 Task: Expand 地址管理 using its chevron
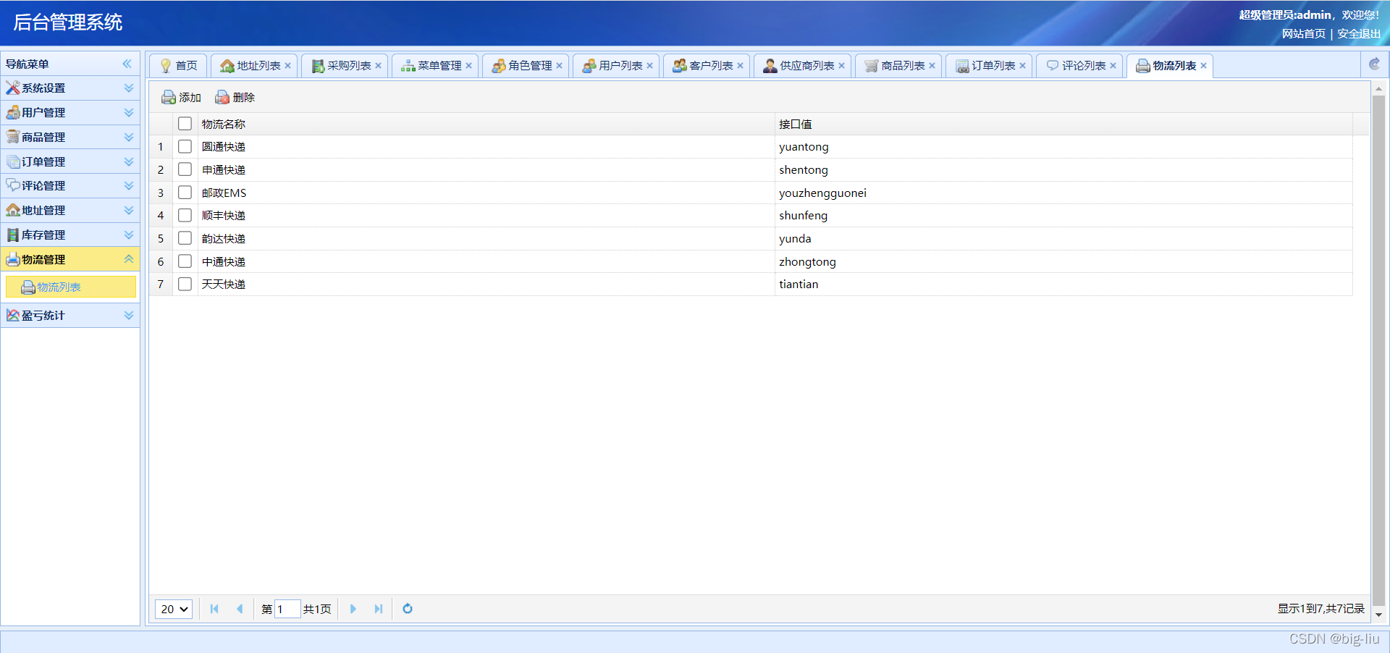tap(129, 210)
